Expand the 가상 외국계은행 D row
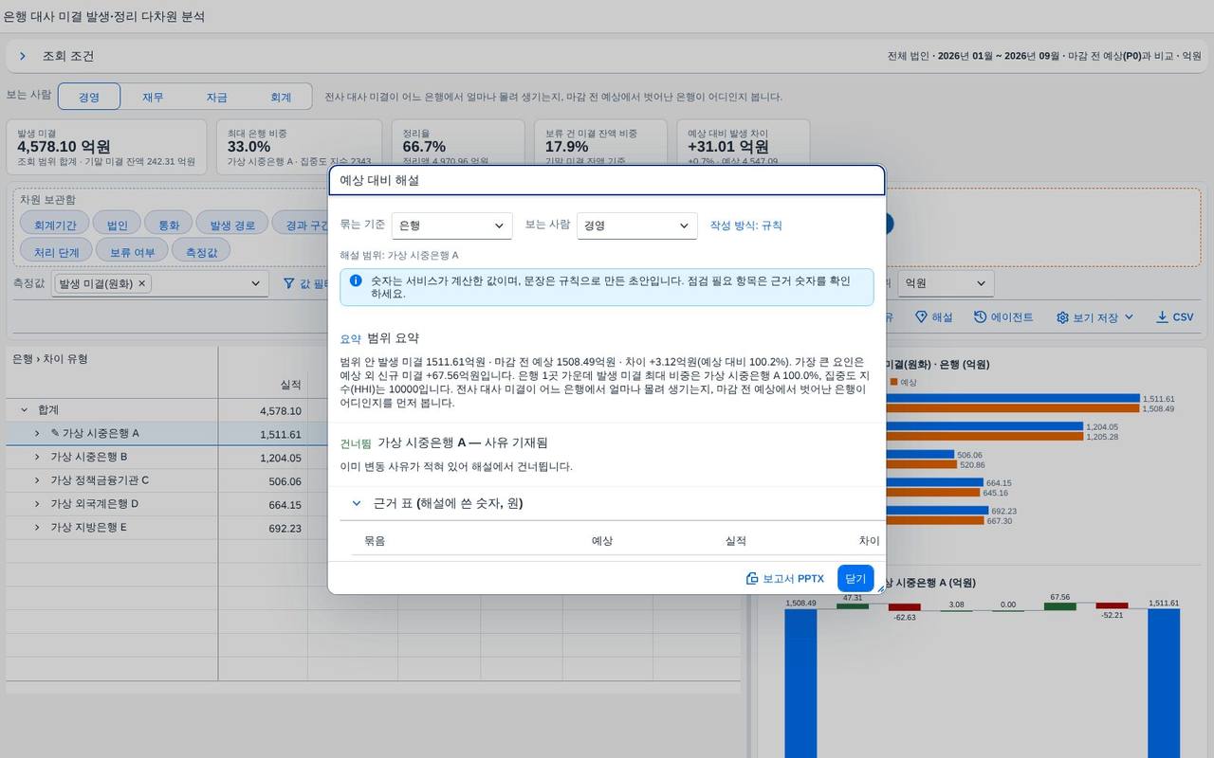1214x758 pixels. [37, 504]
